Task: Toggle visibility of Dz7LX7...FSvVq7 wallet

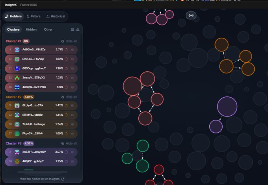Action: tap(73, 59)
